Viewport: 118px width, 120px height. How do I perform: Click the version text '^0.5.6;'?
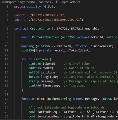(x=49, y=6)
